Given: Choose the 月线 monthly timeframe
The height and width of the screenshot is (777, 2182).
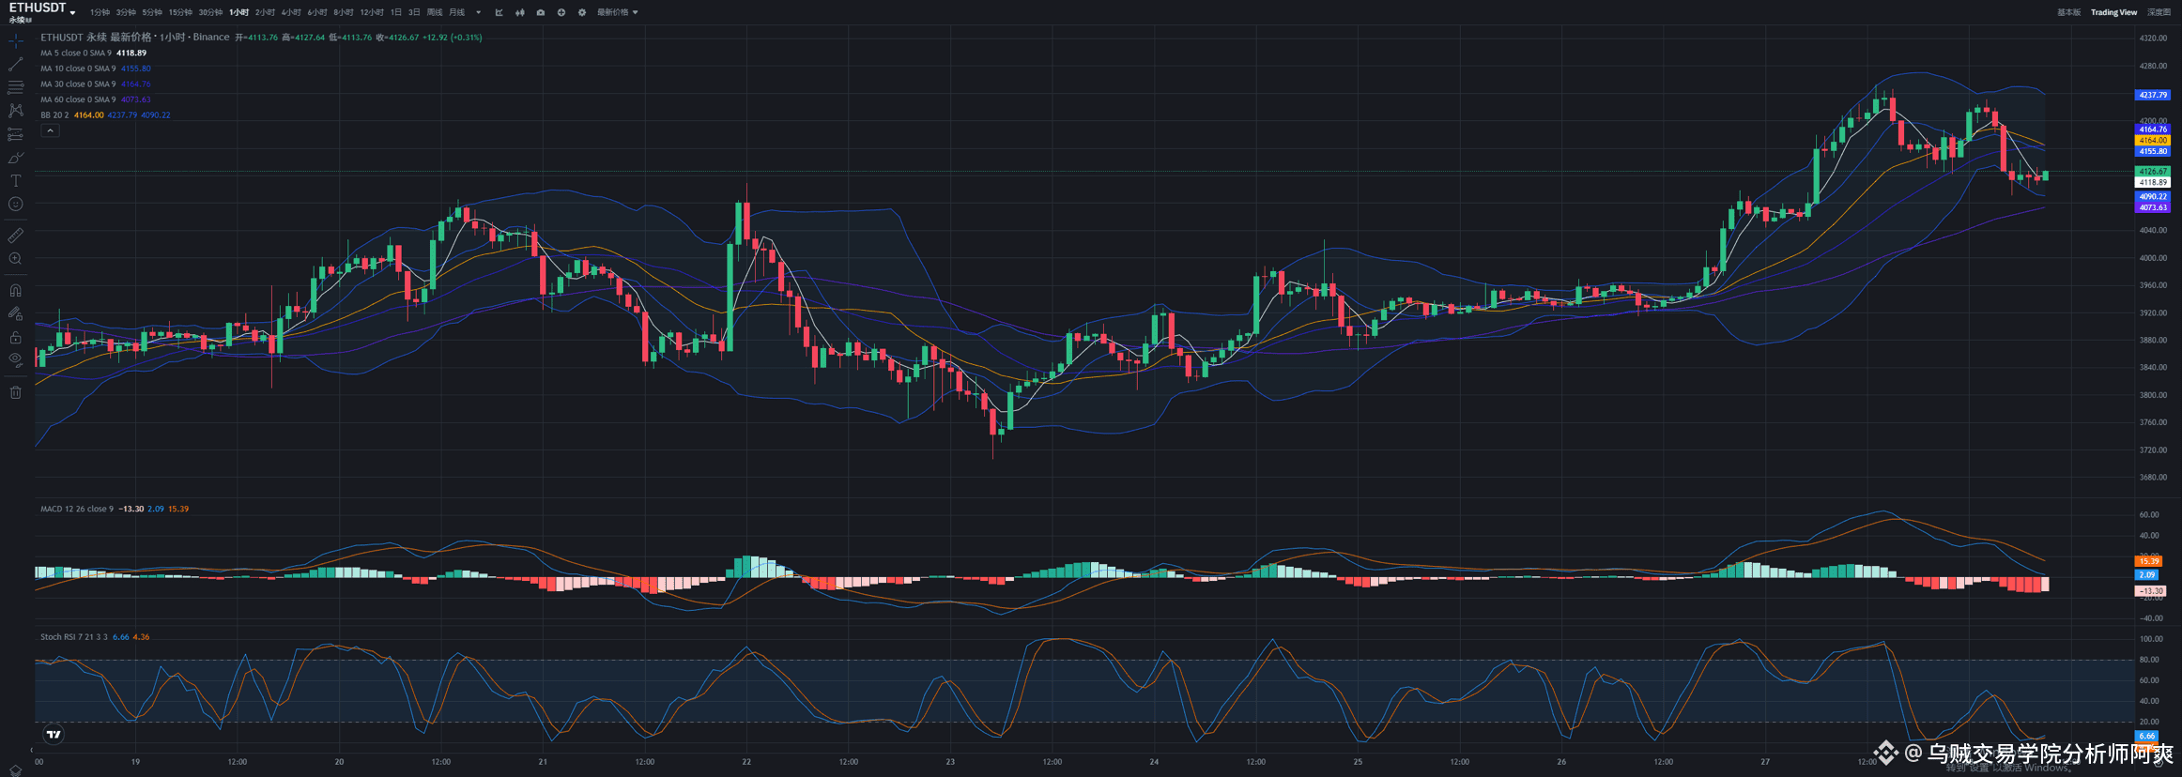Looking at the screenshot, I should tap(456, 12).
